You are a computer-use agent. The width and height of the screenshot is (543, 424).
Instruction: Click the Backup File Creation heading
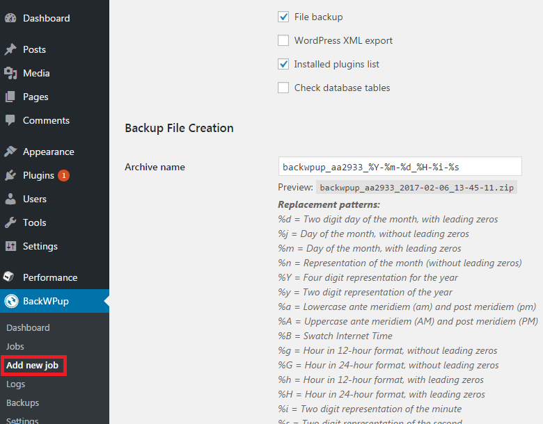pyautogui.click(x=179, y=128)
